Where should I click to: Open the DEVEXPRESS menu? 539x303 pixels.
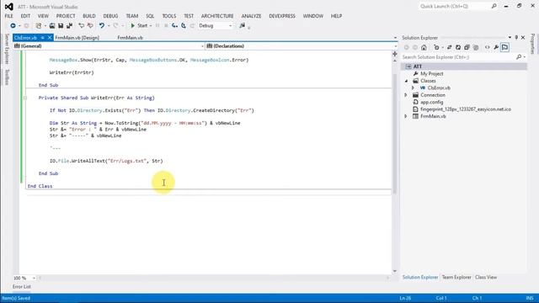point(282,16)
